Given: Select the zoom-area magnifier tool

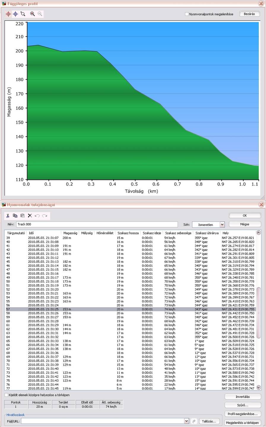Looking at the screenshot, I should coord(23,14).
